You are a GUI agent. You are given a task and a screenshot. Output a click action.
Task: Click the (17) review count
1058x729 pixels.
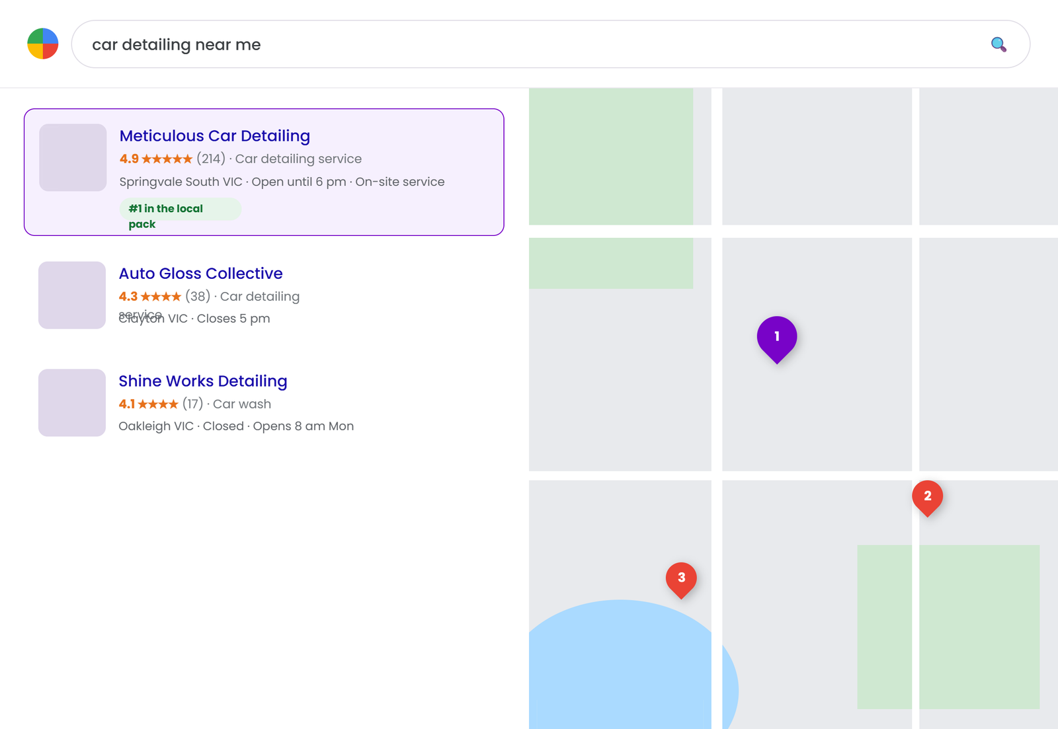(x=192, y=404)
